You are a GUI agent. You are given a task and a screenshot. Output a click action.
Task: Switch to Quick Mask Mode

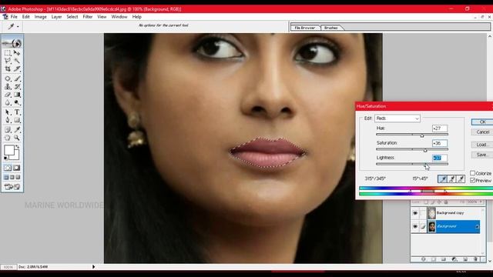[x=17, y=168]
